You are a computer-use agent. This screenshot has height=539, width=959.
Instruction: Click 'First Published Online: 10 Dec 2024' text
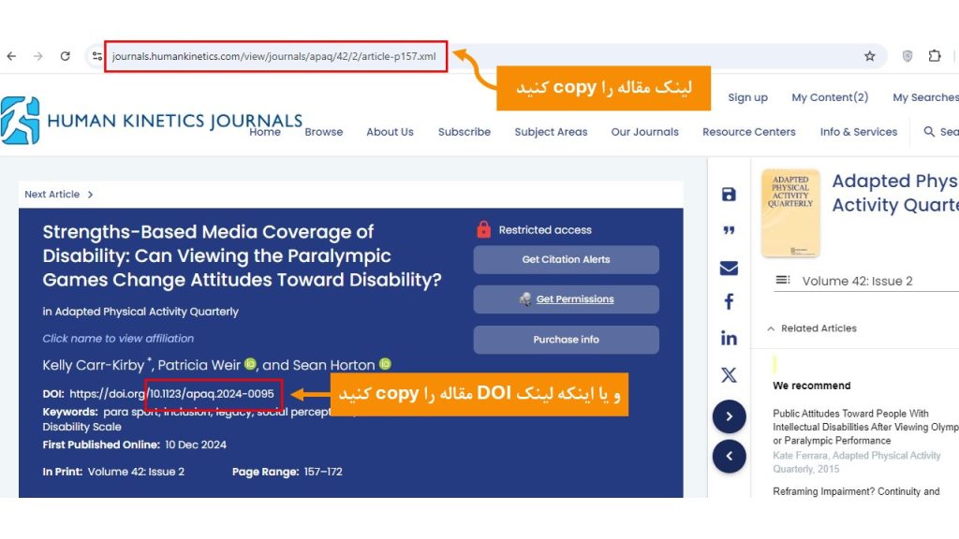point(134,444)
